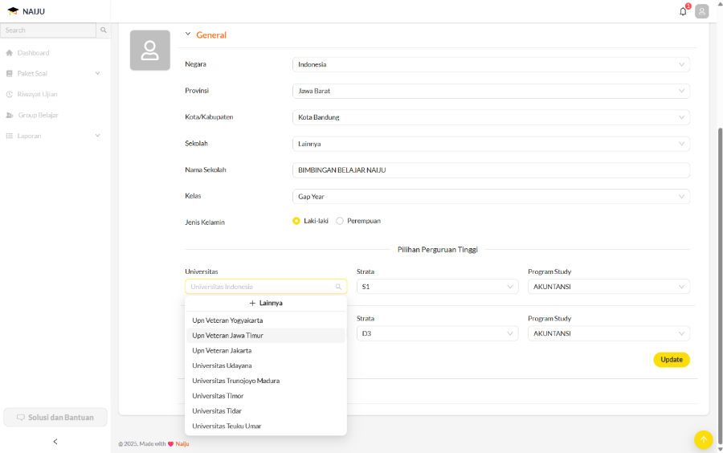Viewport: 723px width, 453px height.
Task: Open Riwayat Ujian from the sidebar
Action: pos(37,94)
